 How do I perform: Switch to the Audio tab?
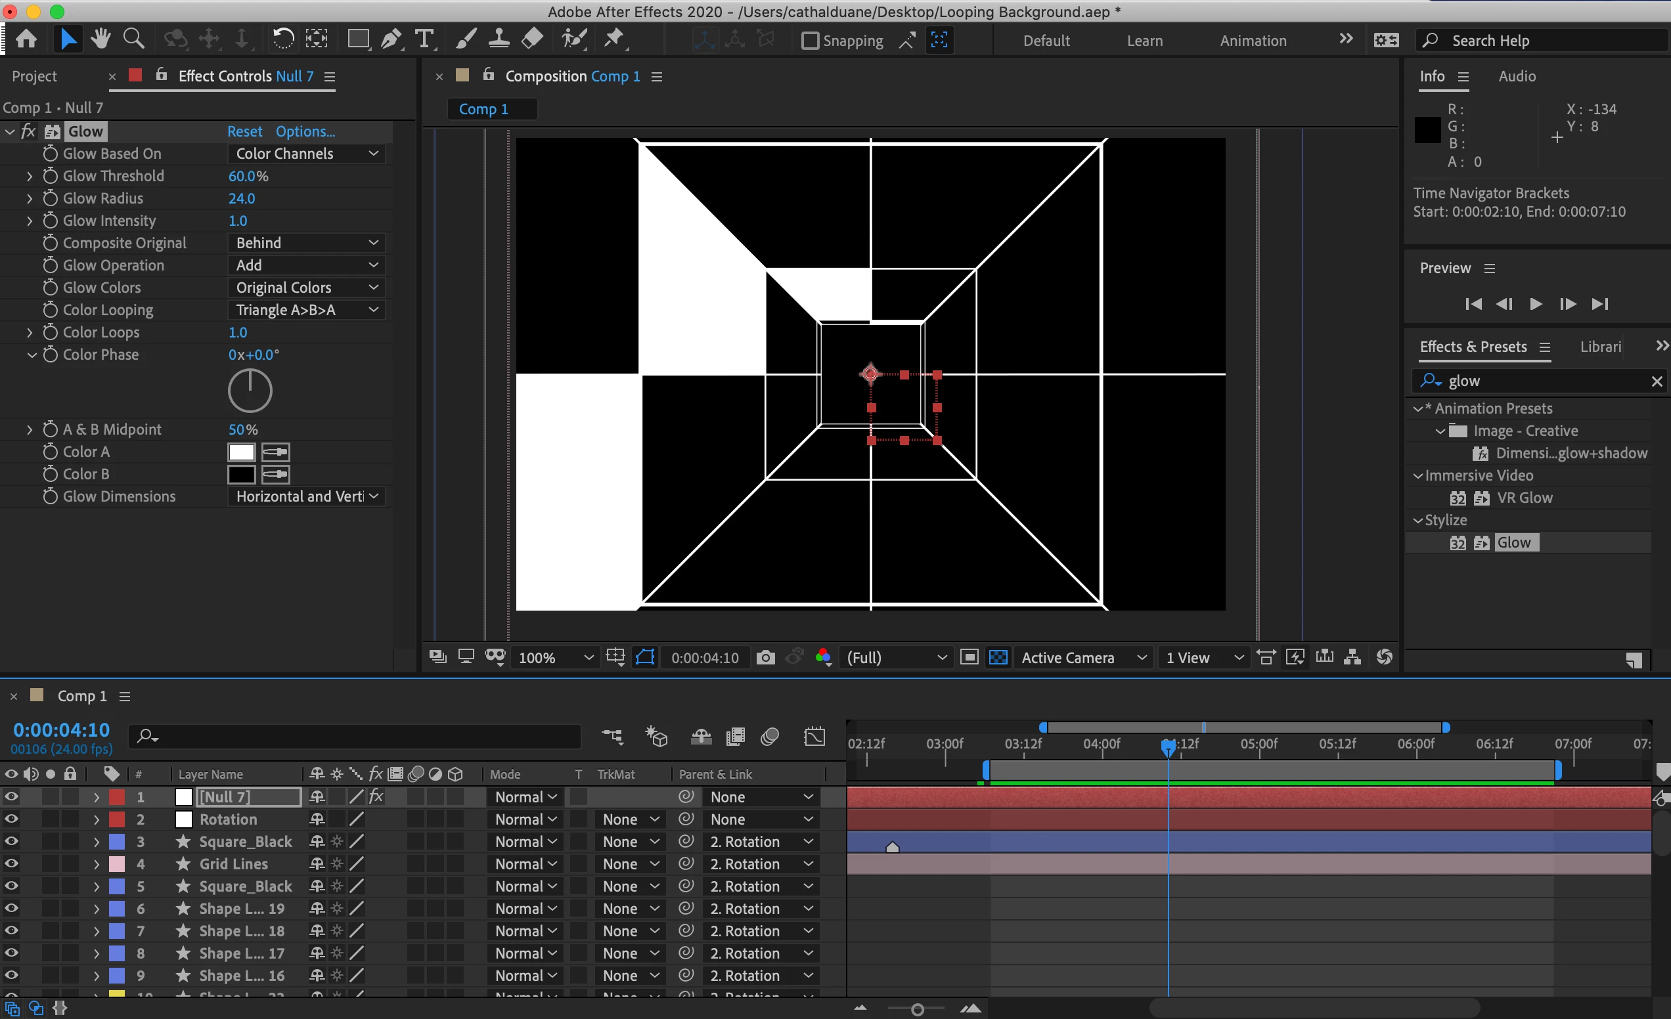1517,77
